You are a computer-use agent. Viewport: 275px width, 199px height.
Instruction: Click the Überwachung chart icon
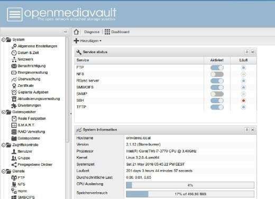[x=14, y=79]
